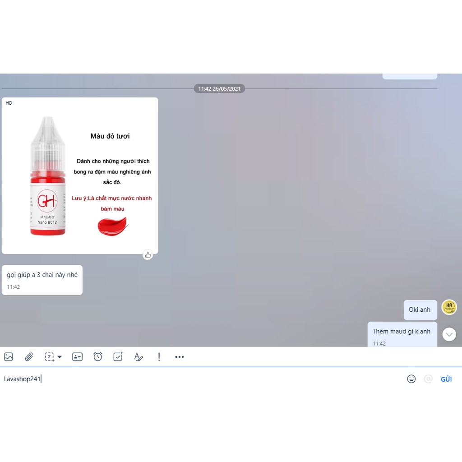The image size is (462, 462).
Task: Create a reminder with the alarm clock icon
Action: click(98, 357)
